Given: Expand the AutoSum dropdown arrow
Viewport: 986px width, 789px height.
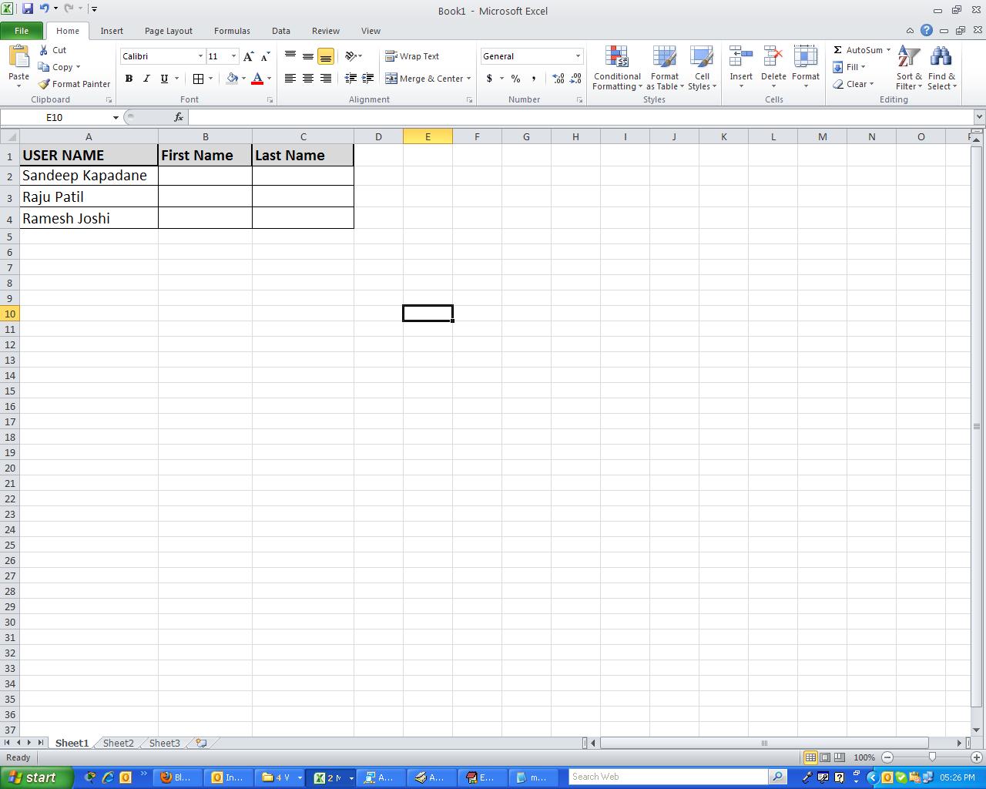Looking at the screenshot, I should point(888,50).
